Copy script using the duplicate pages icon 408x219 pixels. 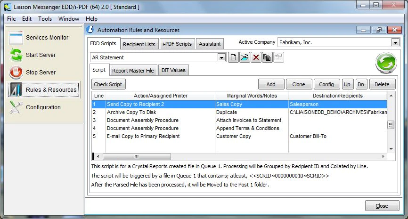click(267, 57)
